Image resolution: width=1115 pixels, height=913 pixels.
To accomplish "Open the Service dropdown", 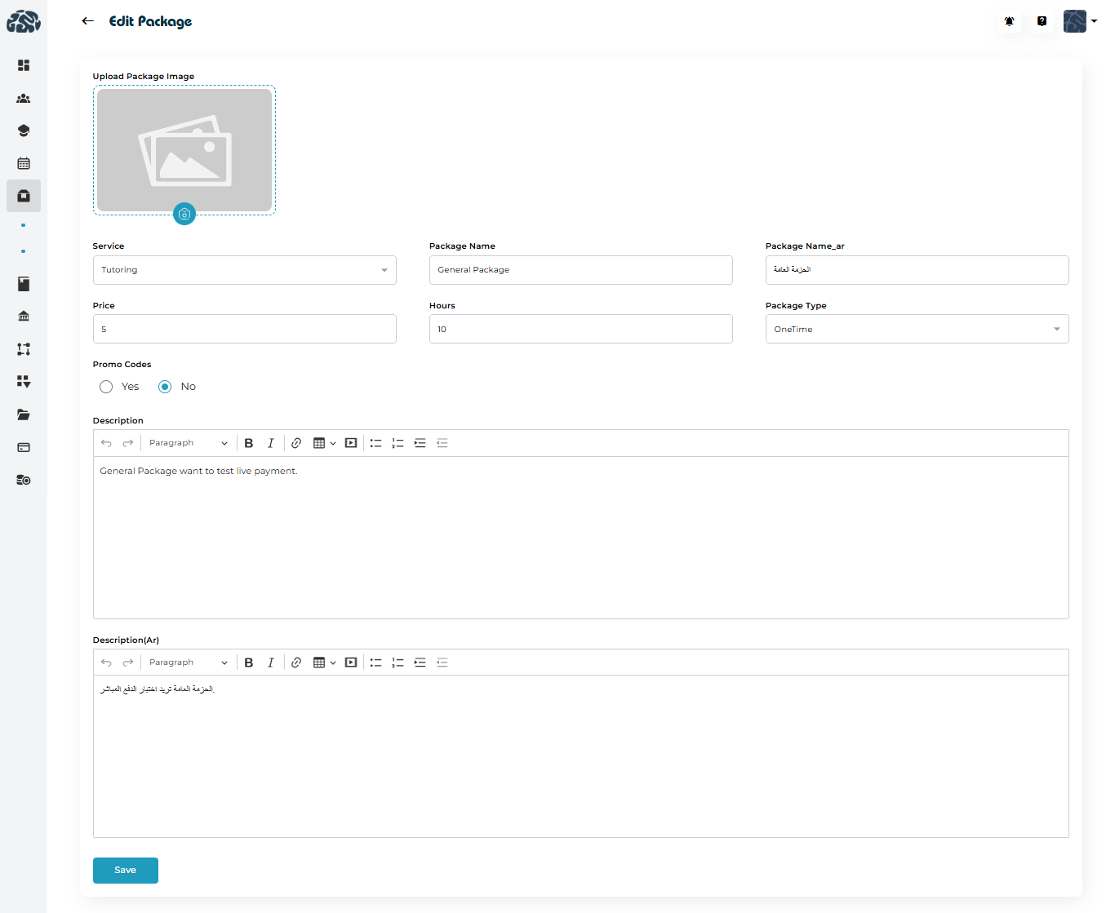I will (x=244, y=270).
